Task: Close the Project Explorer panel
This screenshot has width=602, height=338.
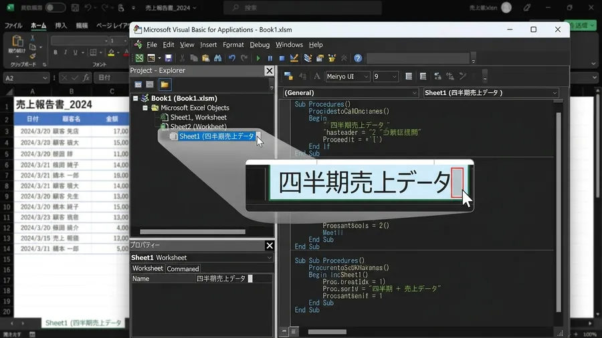Action: tap(269, 71)
